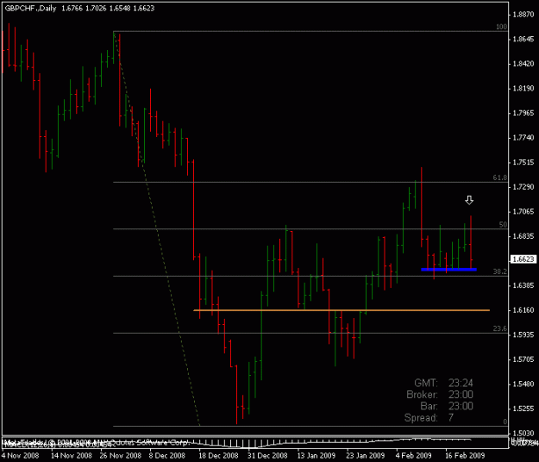Screen dimensions: 539x462
Task: Click the GMT 23:24 time readout
Action: click(443, 383)
